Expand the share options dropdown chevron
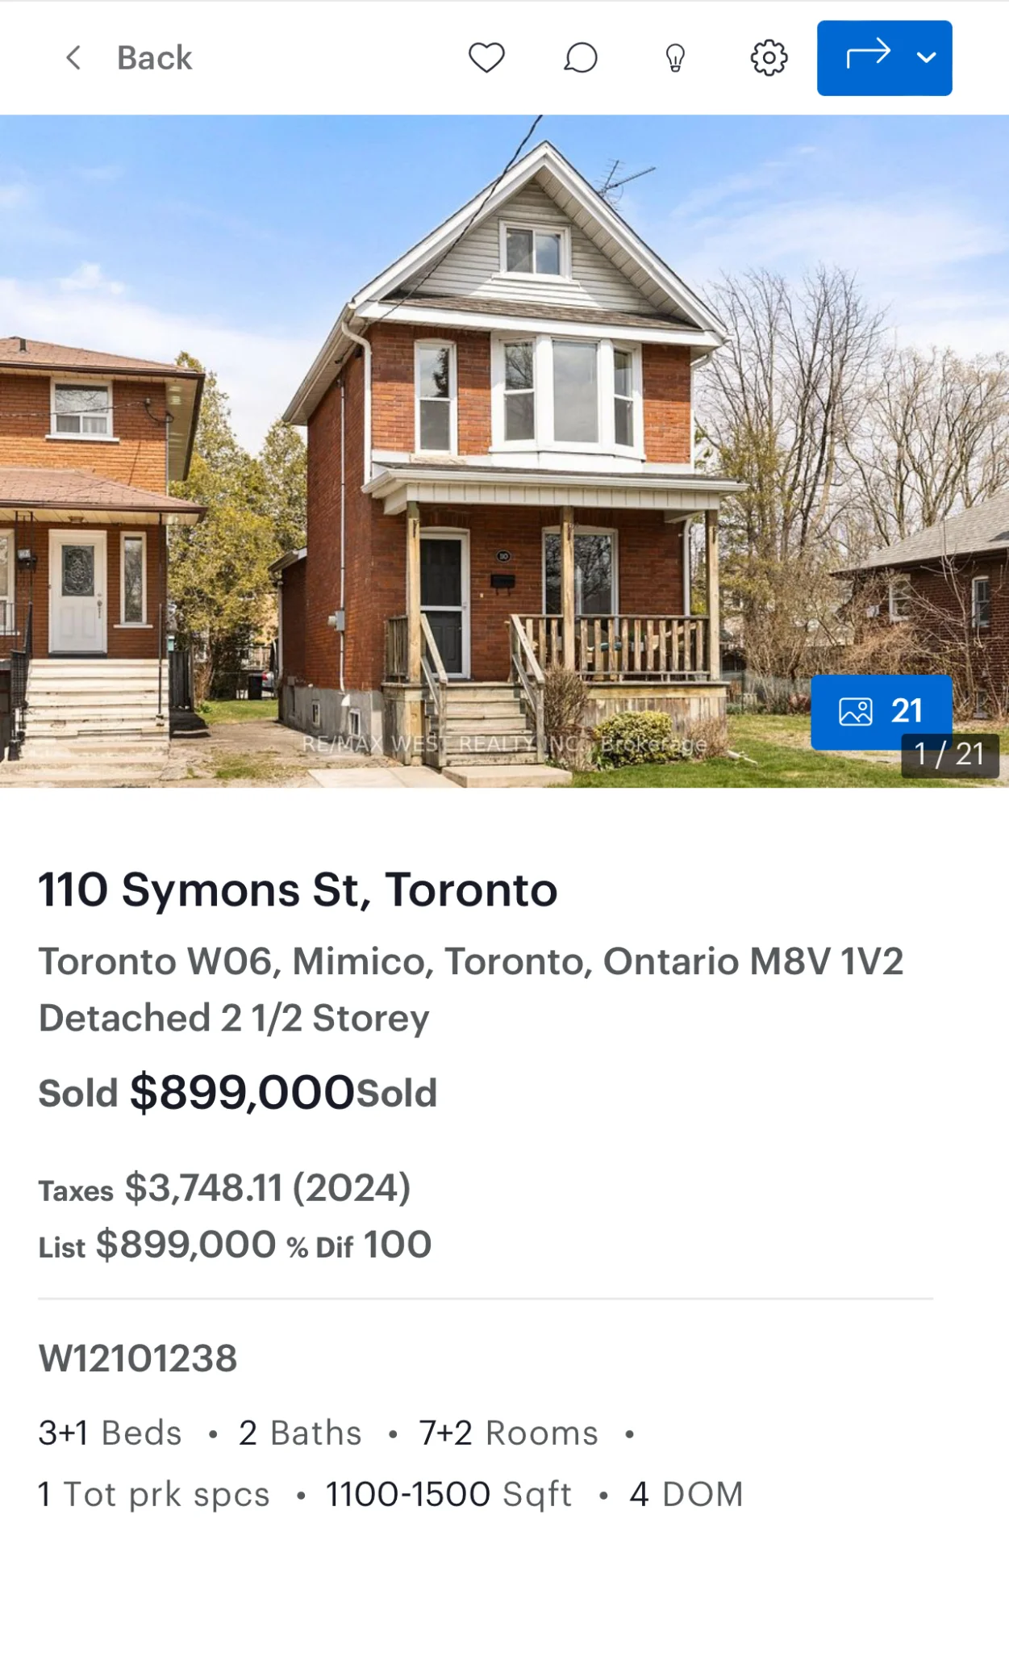Viewport: 1009px width, 1653px height. coord(927,57)
